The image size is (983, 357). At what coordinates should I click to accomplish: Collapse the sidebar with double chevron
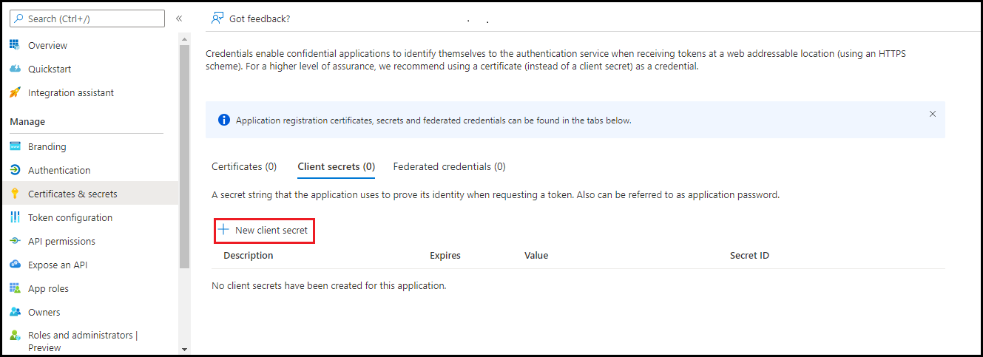[179, 18]
